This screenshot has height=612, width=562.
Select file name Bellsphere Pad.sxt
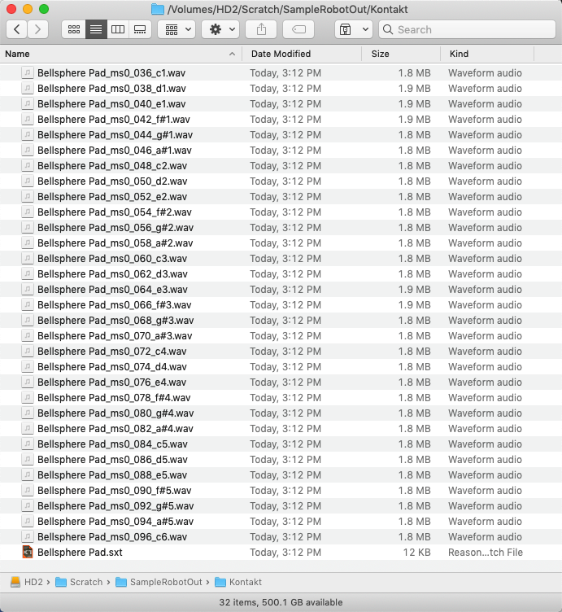80,553
